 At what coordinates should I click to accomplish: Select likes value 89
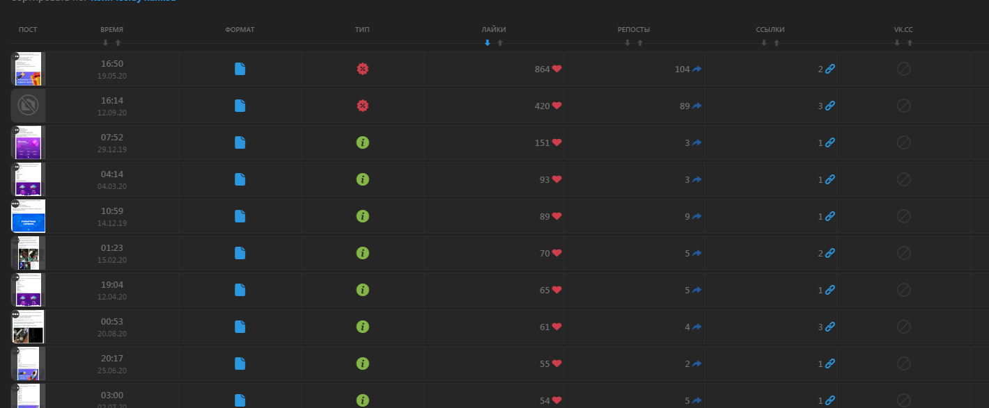tap(545, 216)
